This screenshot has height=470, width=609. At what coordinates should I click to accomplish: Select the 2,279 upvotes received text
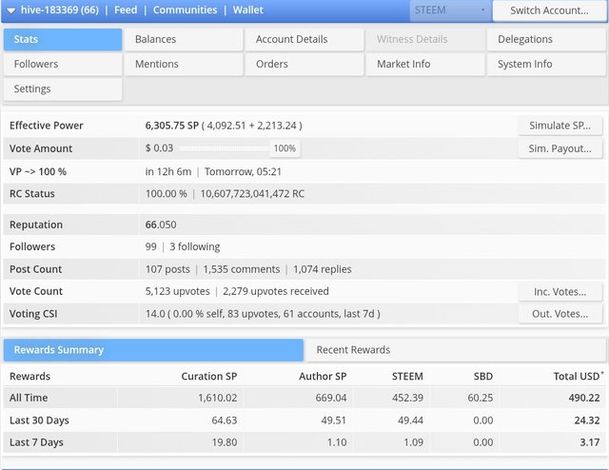click(276, 291)
